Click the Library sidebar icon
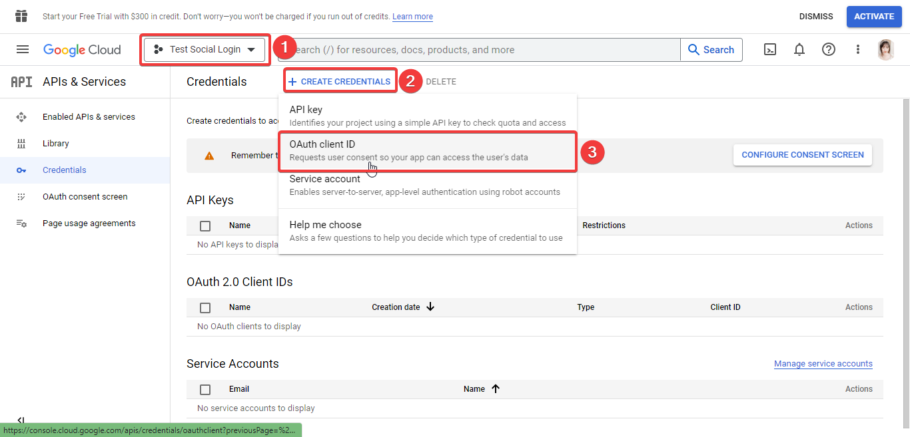This screenshot has height=437, width=910. 21,144
